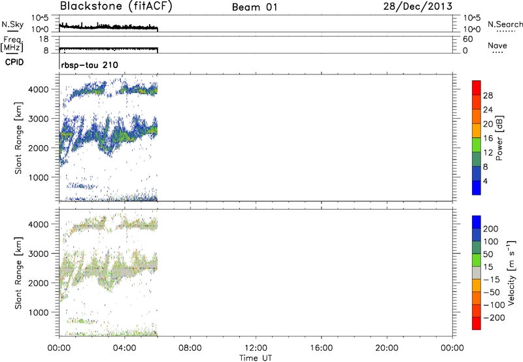This screenshot has width=523, height=362.
Task: Pick the green 15 to 50 Velocity segment
Action: click(477, 260)
